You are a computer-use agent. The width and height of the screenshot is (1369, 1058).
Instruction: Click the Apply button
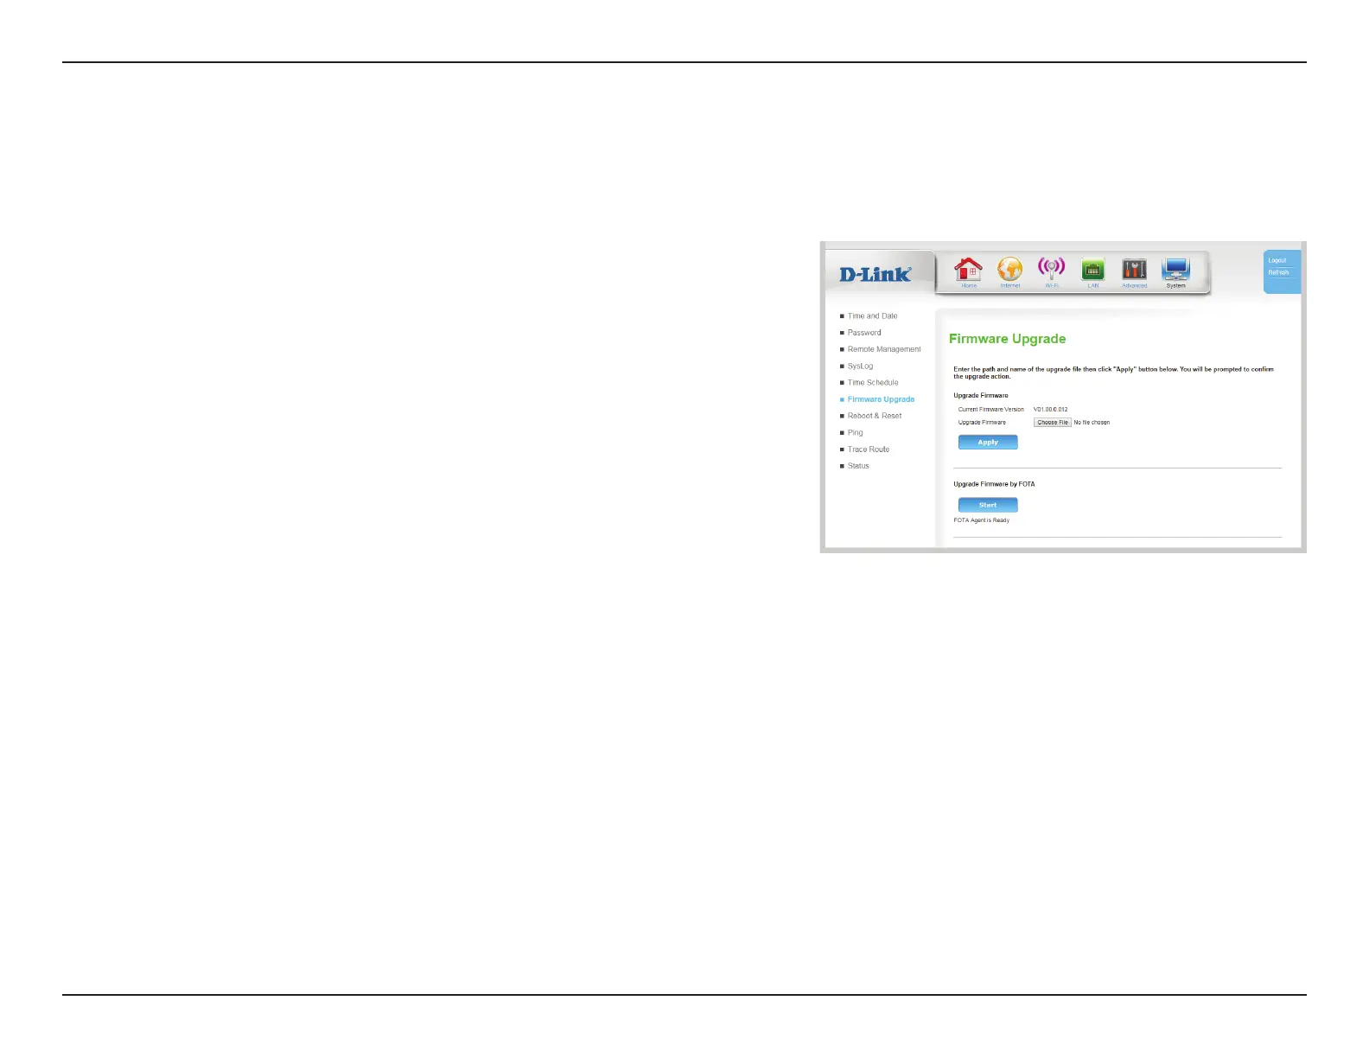(988, 442)
